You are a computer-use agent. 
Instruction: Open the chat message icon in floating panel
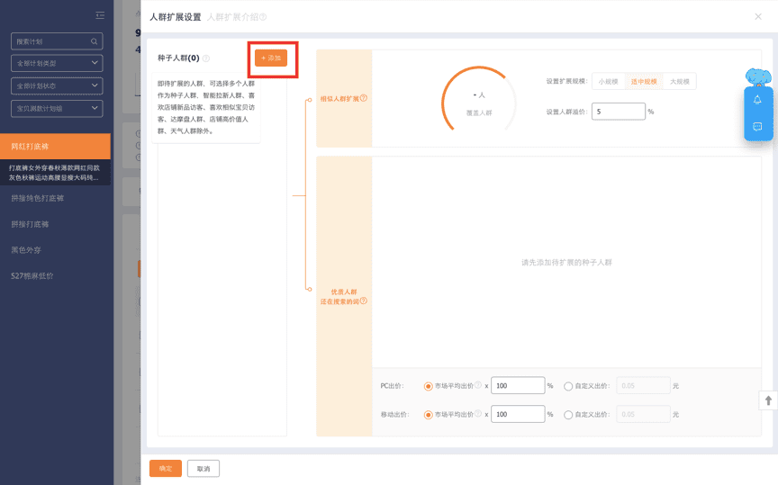coord(757,127)
